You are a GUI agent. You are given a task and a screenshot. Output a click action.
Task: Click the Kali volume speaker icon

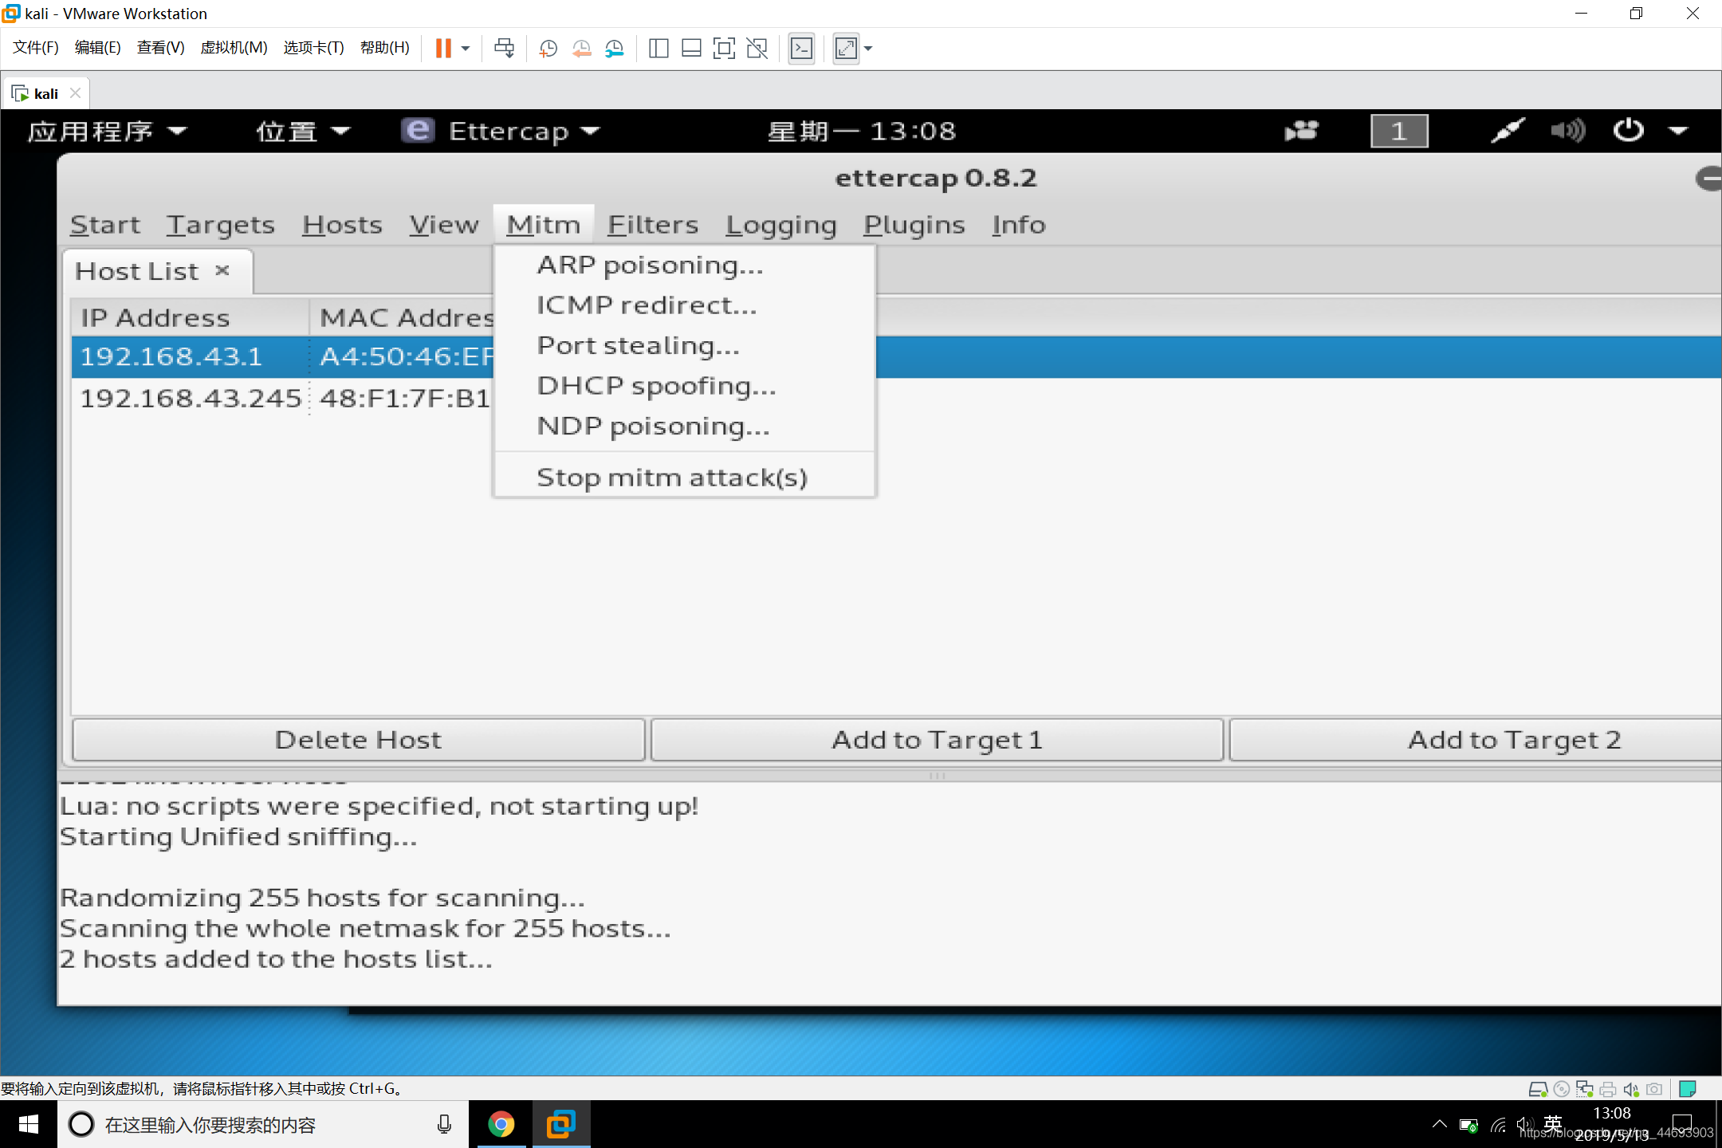click(x=1567, y=131)
